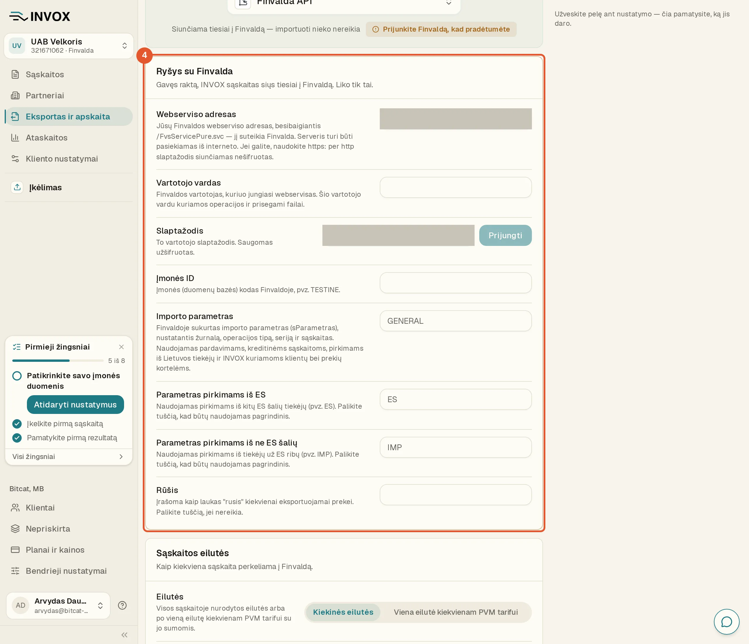Go to Kliento nustatymai menu item
This screenshot has height=644, width=749.
coord(69,159)
